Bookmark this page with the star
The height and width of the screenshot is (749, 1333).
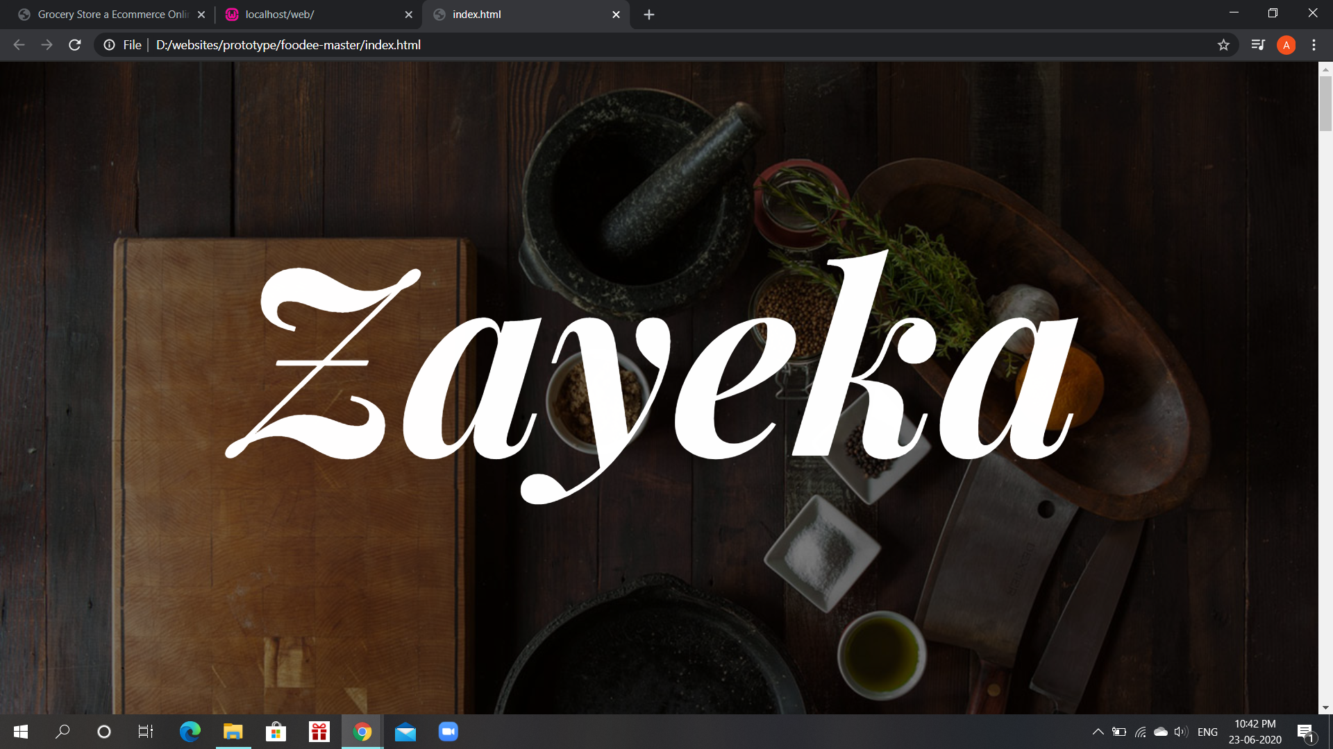tap(1224, 44)
